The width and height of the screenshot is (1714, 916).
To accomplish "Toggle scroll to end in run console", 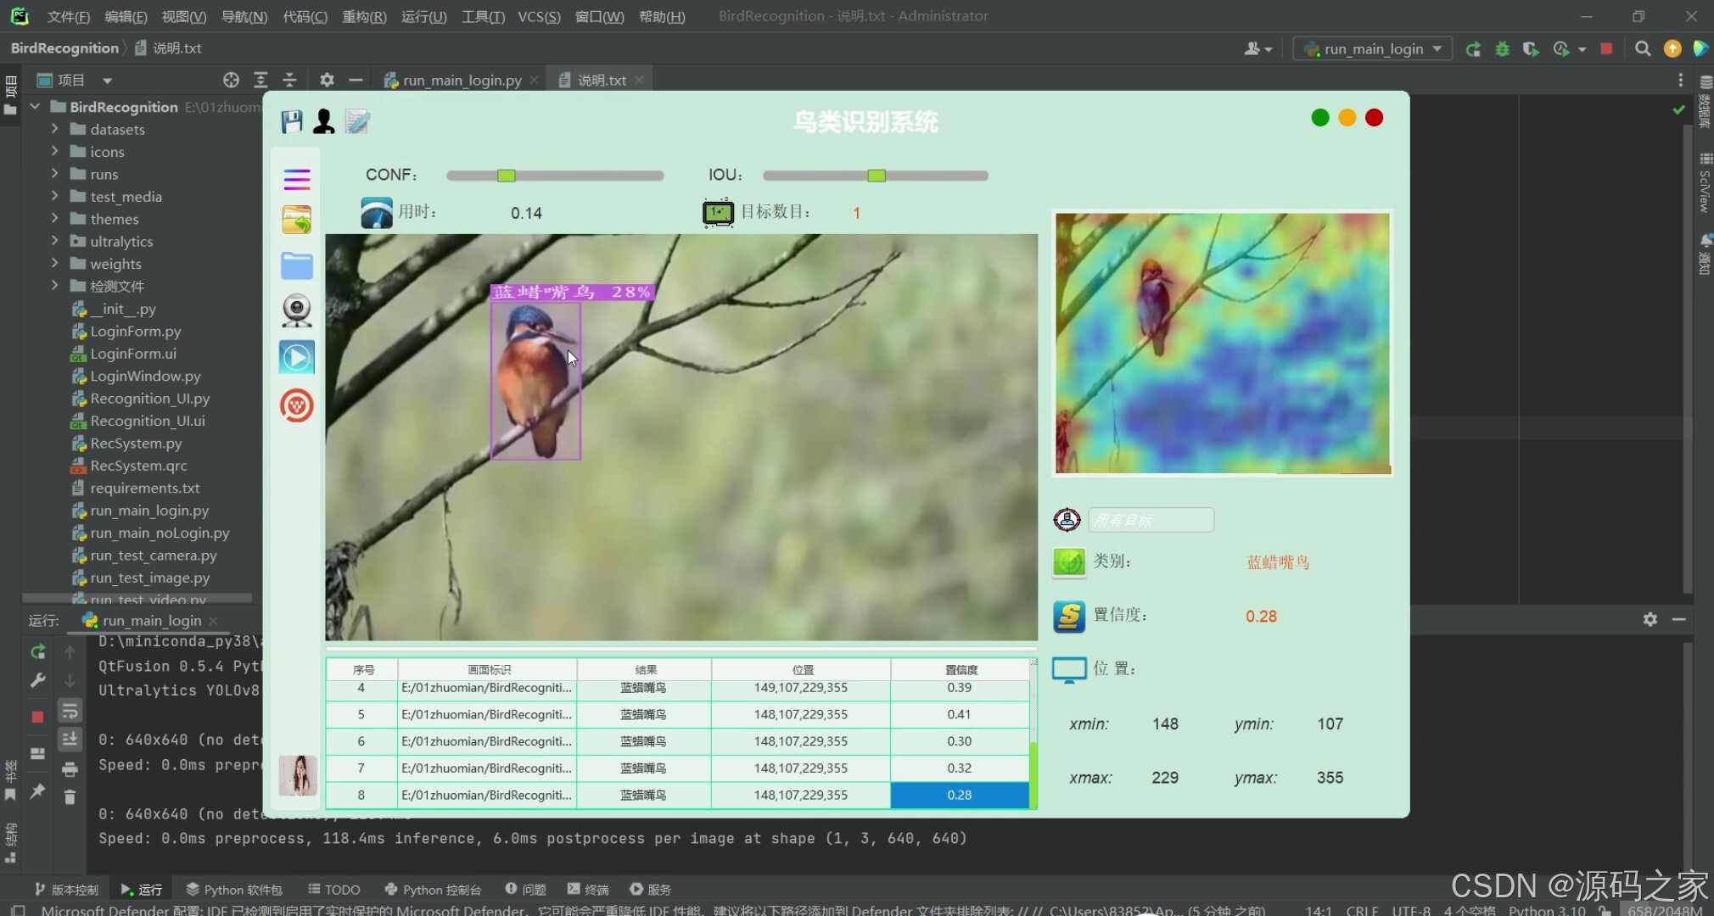I will click(70, 740).
